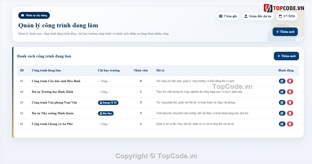Click the Công trình đang làm column header
312x164 pixels.
[46, 70]
